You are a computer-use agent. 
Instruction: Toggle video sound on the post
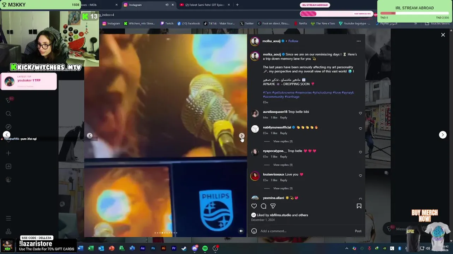coord(241,231)
